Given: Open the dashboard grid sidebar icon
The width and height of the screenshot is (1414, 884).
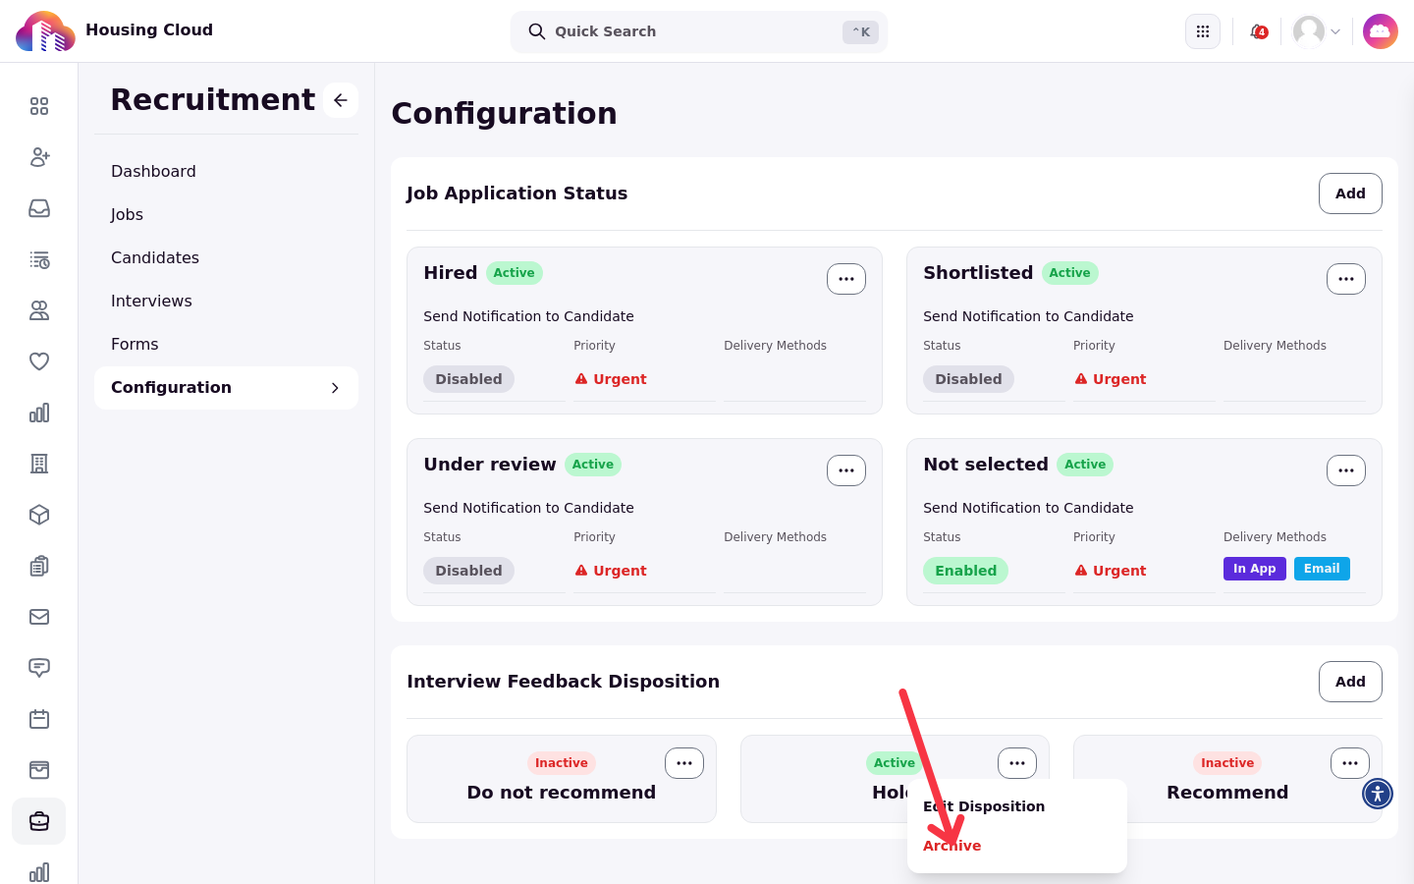Looking at the screenshot, I should pos(39,106).
